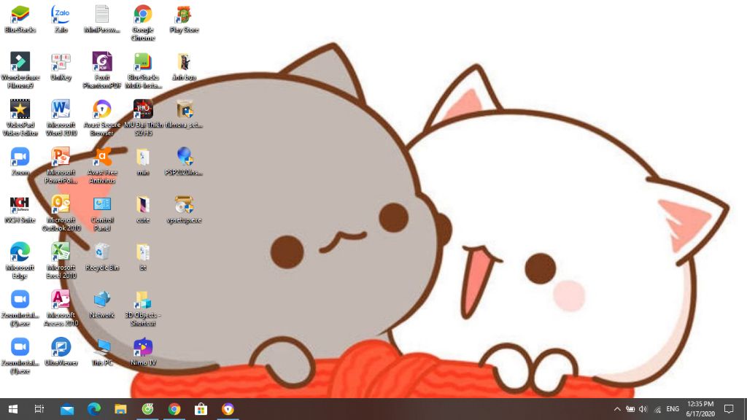This screenshot has height=420, width=747.
Task: Launch the UltraViewer desktop shortcut
Action: pos(61,352)
